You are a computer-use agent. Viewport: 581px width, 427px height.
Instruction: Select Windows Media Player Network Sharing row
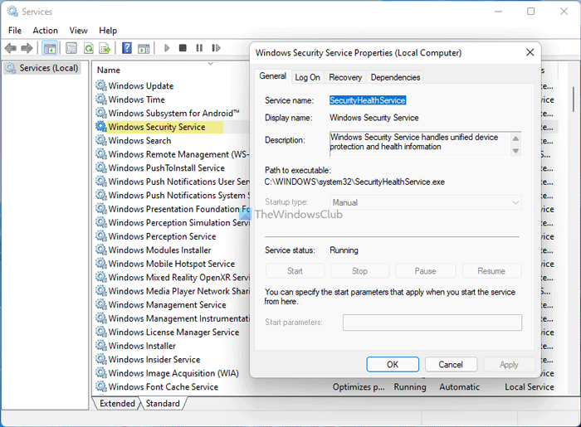173,291
